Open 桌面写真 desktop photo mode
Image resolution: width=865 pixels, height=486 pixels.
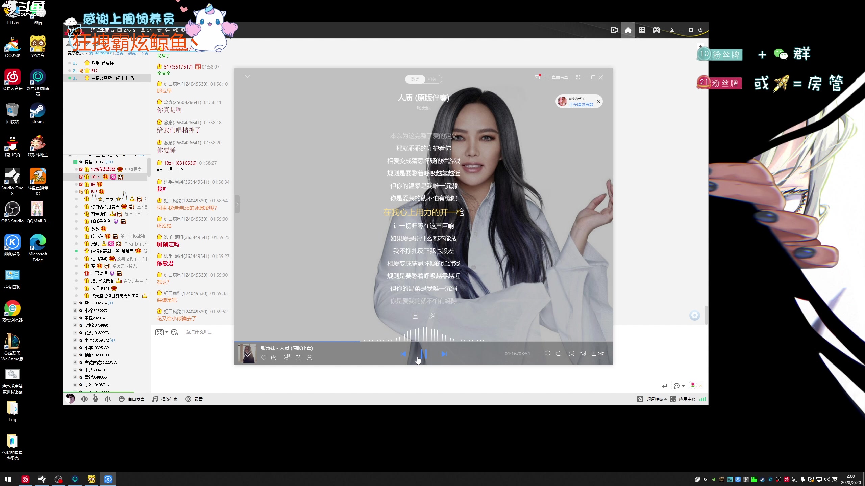(556, 77)
